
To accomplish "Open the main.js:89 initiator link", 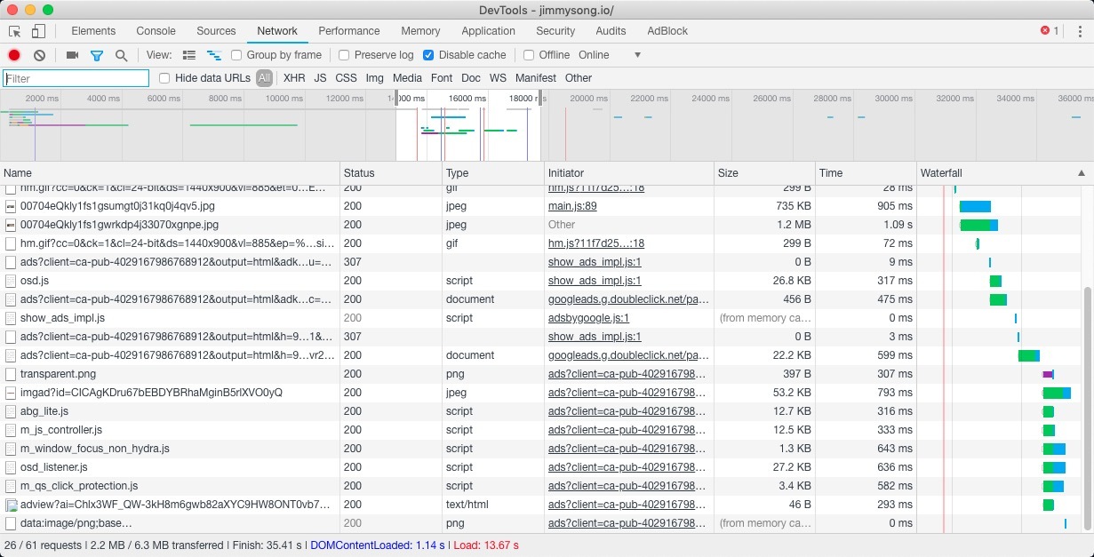I will tap(572, 206).
